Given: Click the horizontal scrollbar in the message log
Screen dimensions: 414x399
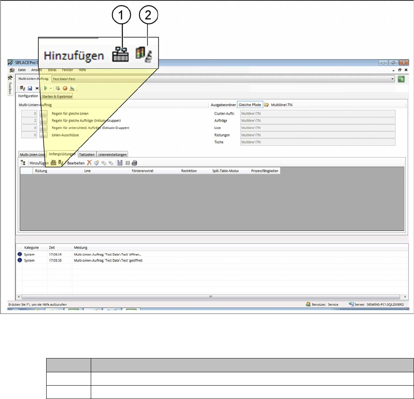Looking at the screenshot, I should tap(210, 297).
